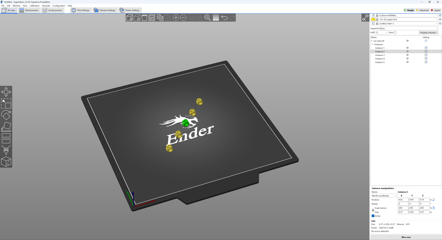
Task: Click the Remove instance minus icon
Action: click(183, 18)
